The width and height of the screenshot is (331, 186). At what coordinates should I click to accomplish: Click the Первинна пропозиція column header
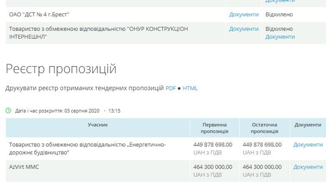click(214, 128)
